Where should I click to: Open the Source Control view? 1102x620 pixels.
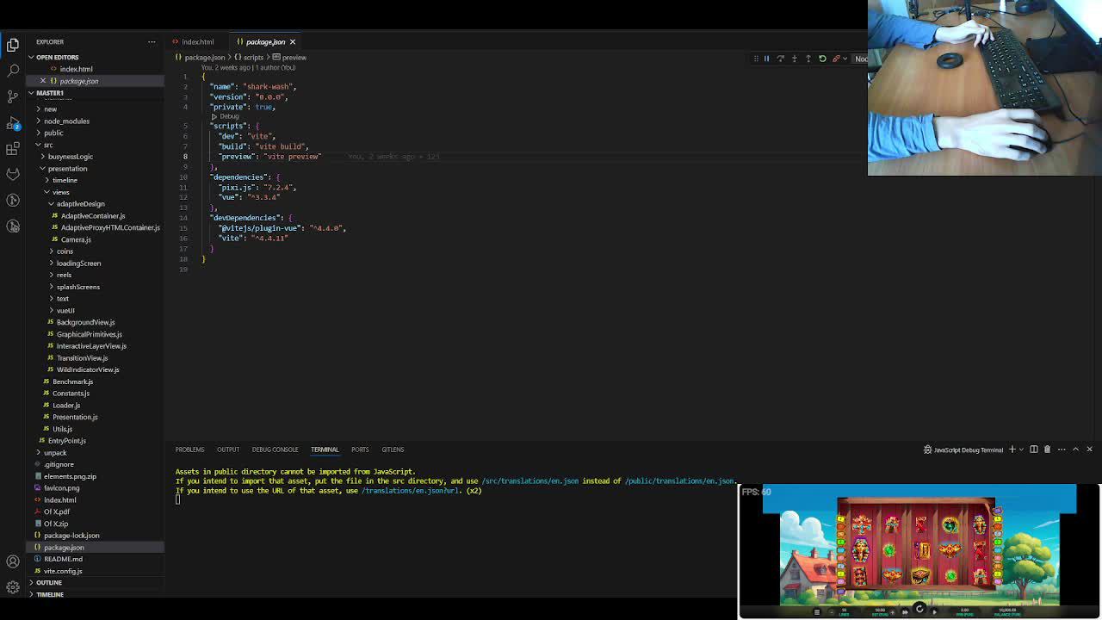pos(13,96)
